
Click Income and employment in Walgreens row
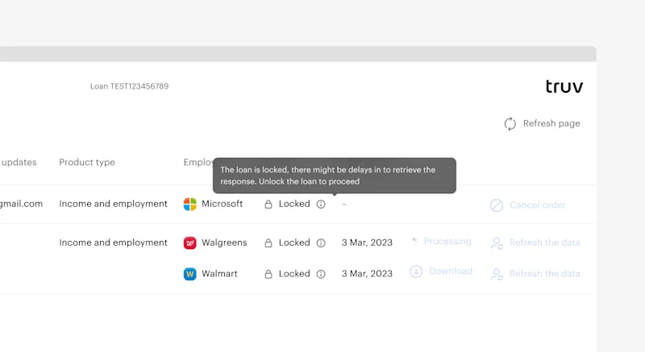point(113,242)
